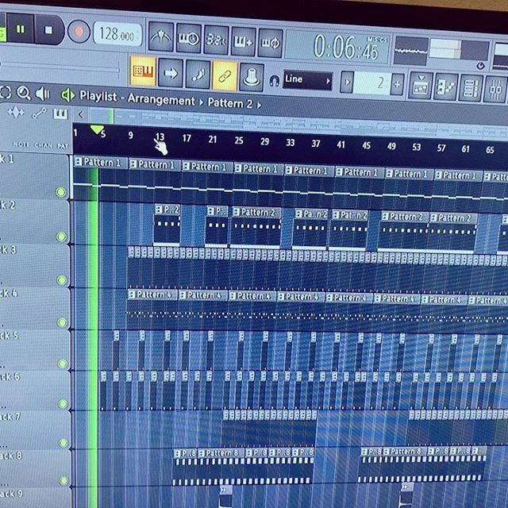Expand the arrow after Pattern 2
508x508 pixels.
[x=260, y=105]
